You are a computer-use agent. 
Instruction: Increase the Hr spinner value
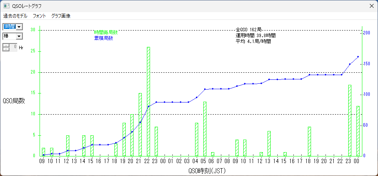coord(6,45)
